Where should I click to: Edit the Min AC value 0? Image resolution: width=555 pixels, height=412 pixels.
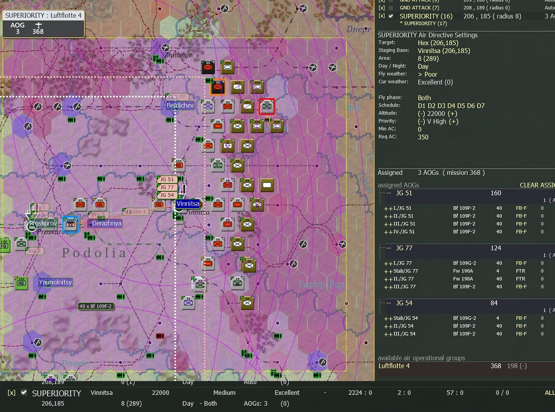coord(420,129)
